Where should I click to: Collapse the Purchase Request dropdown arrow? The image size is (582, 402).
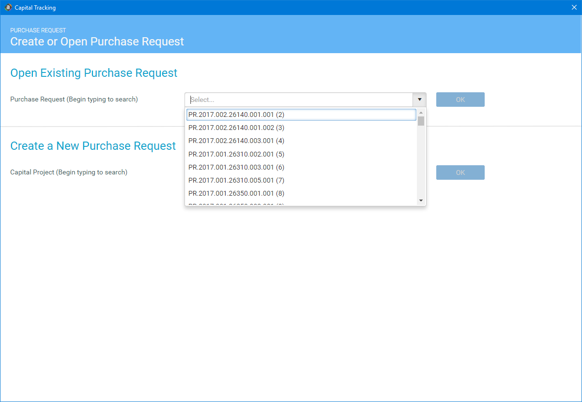419,100
